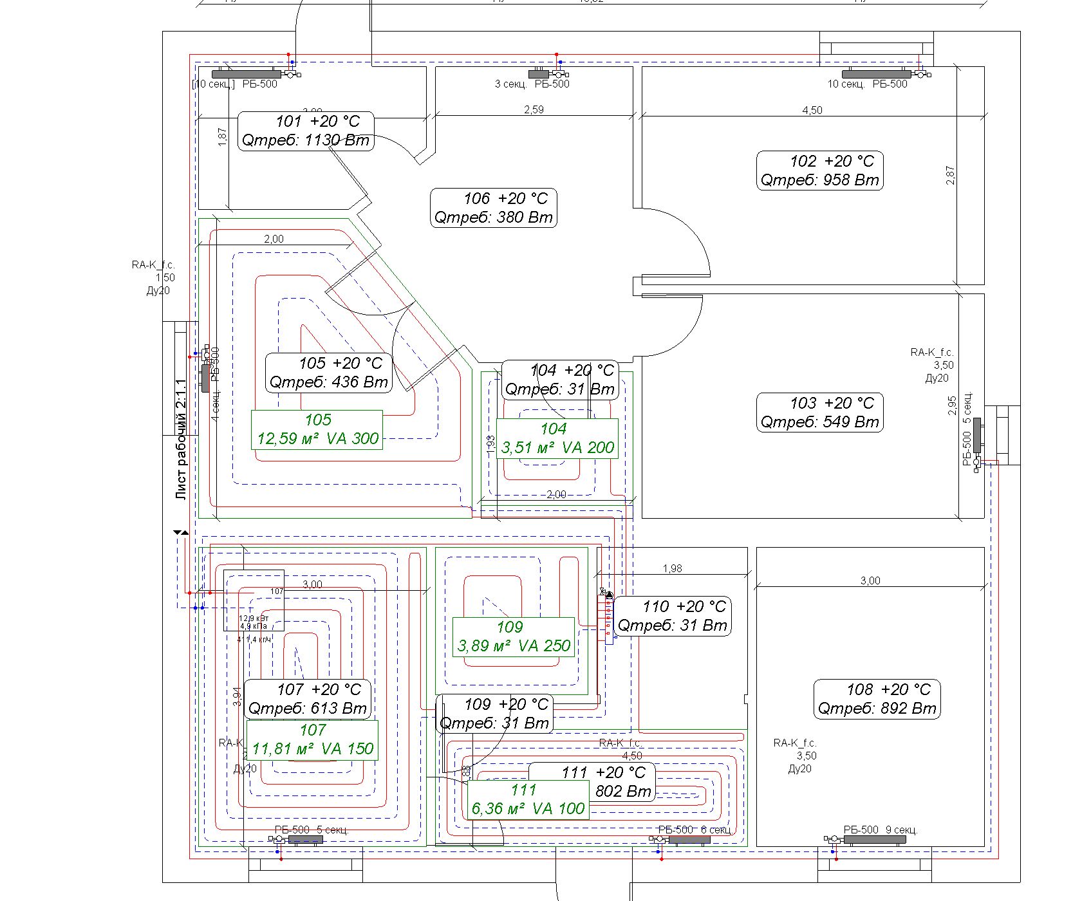
Task: Click room label 105 Qтреб: 436 Вт
Action: 329,373
